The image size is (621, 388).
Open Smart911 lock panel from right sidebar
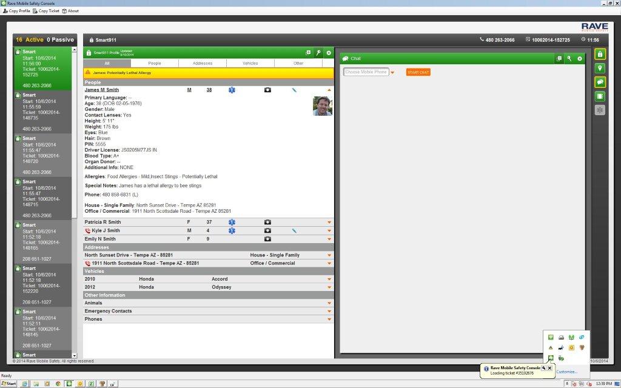600,54
